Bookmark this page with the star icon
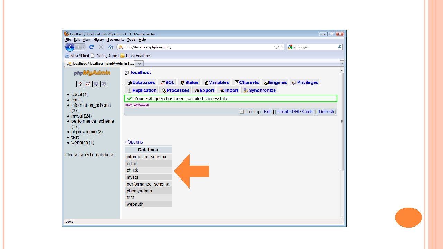This screenshot has height=249, width=443. pos(277,47)
